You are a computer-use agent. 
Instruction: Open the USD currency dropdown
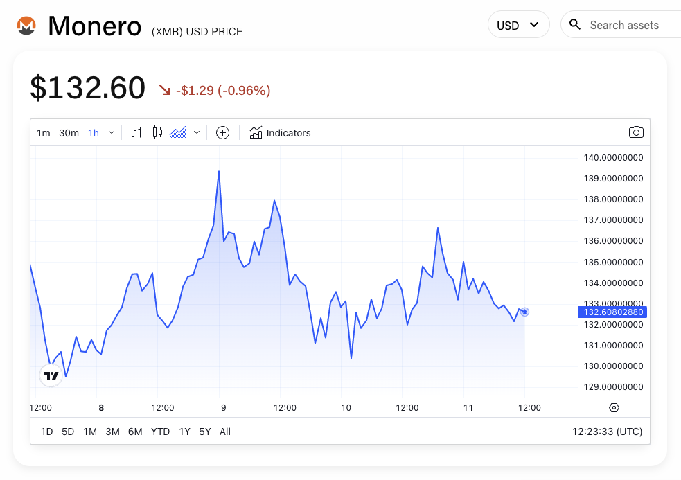pyautogui.click(x=518, y=25)
